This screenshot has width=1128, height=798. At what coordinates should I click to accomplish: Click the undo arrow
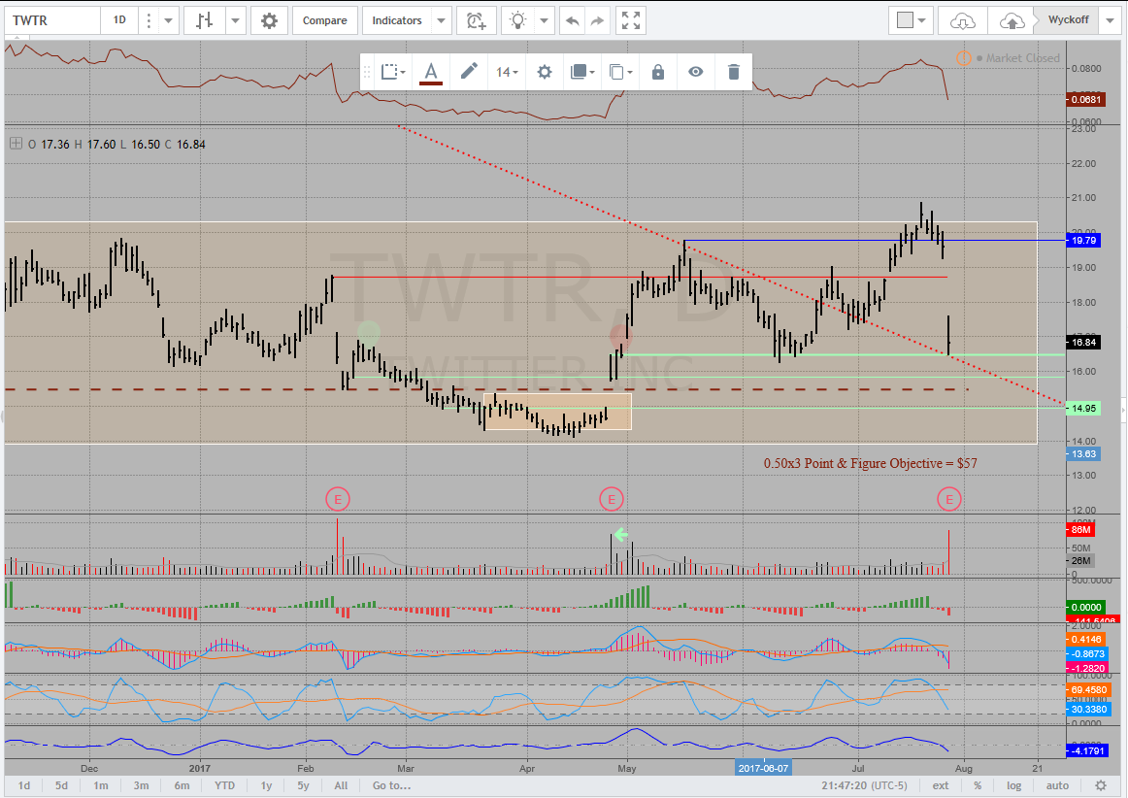(573, 20)
